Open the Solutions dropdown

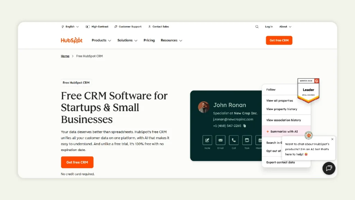[127, 40]
